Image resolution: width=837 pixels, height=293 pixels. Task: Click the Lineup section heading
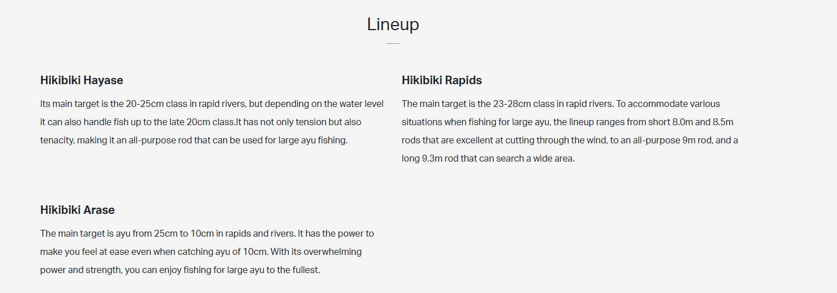393,24
